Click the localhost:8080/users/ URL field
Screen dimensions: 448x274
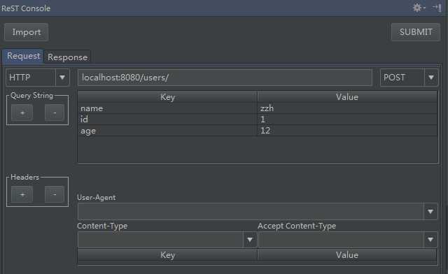coord(225,78)
